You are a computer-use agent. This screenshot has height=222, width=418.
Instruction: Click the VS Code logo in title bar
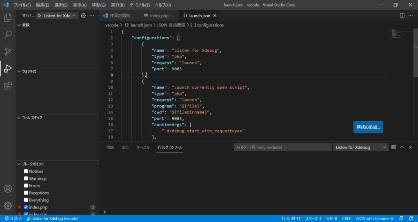(6, 5)
